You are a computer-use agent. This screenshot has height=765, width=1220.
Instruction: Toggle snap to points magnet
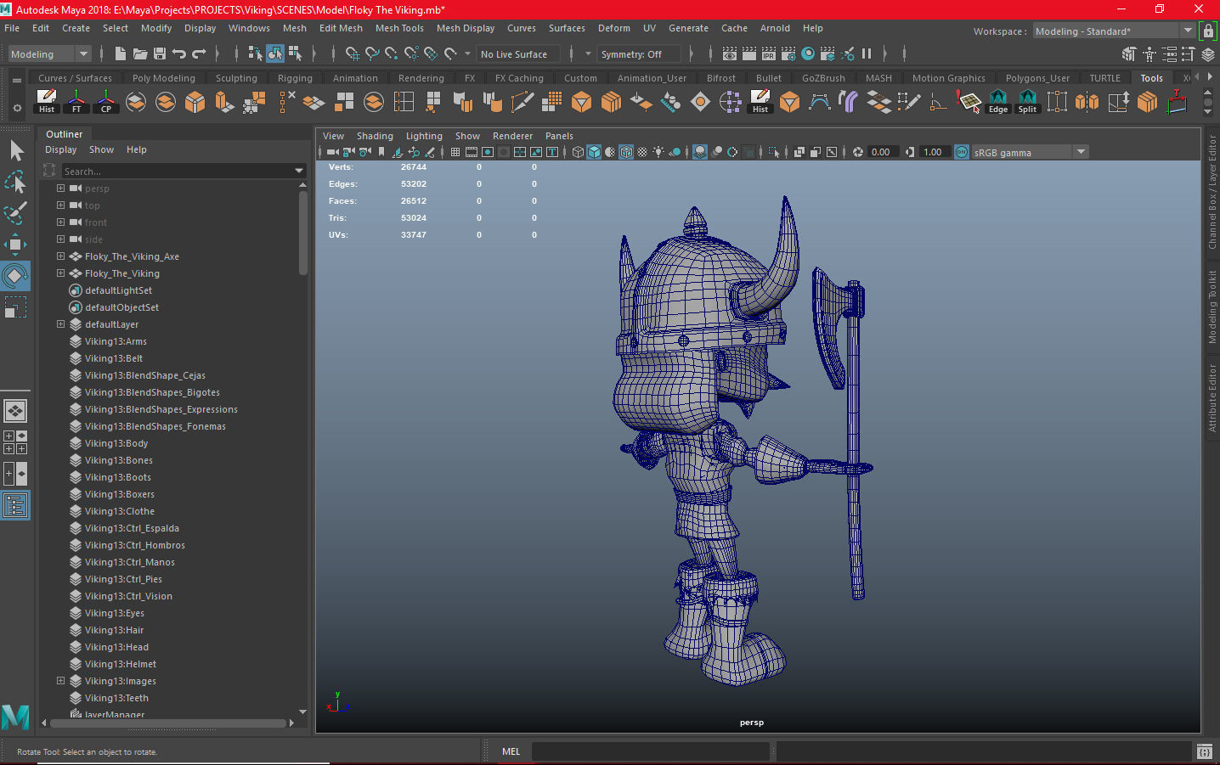[x=391, y=53]
